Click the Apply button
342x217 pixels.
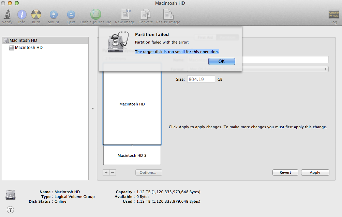coord(315,172)
